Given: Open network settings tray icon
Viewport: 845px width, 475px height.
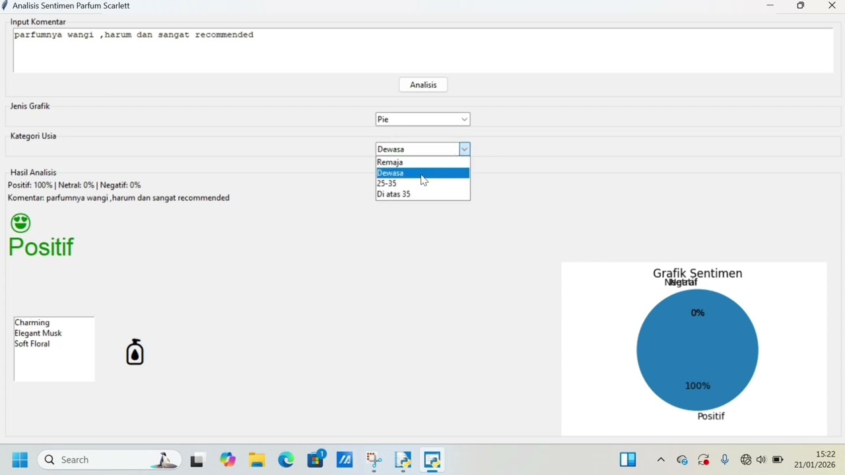Looking at the screenshot, I should (x=747, y=460).
